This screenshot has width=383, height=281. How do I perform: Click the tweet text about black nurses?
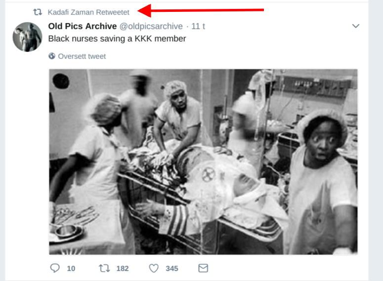point(117,39)
